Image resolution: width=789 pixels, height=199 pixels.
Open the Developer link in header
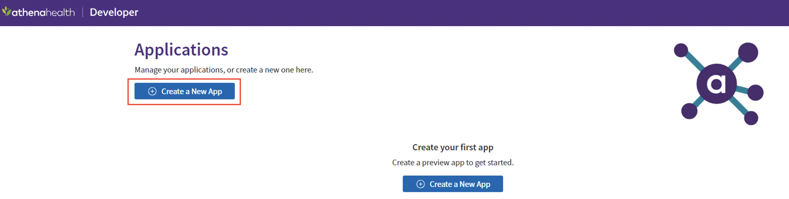pyautogui.click(x=114, y=12)
